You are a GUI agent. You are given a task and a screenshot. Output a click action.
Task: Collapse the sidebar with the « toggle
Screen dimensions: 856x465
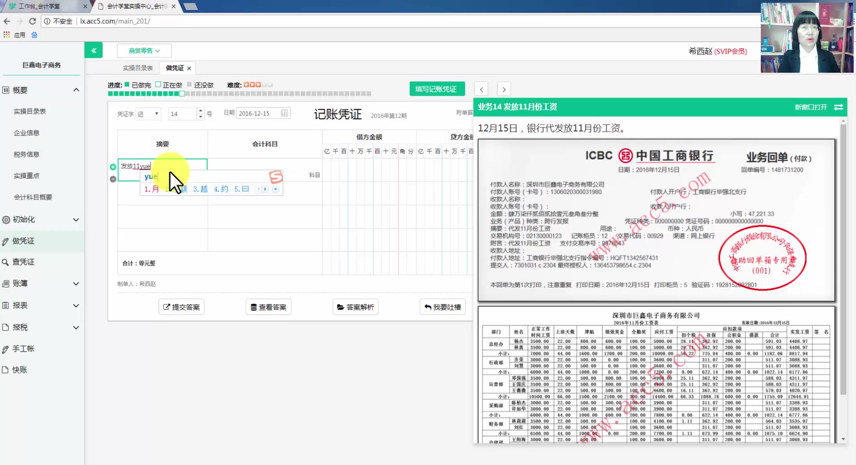pos(94,50)
